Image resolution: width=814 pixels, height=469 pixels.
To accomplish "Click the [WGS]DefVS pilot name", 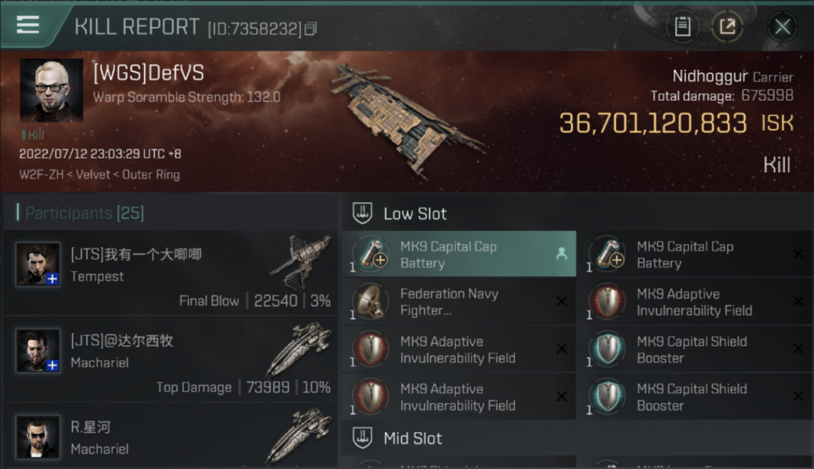I will (148, 73).
